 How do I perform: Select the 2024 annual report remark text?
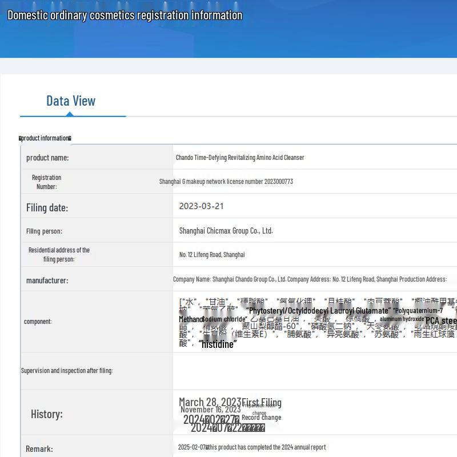tap(252, 447)
